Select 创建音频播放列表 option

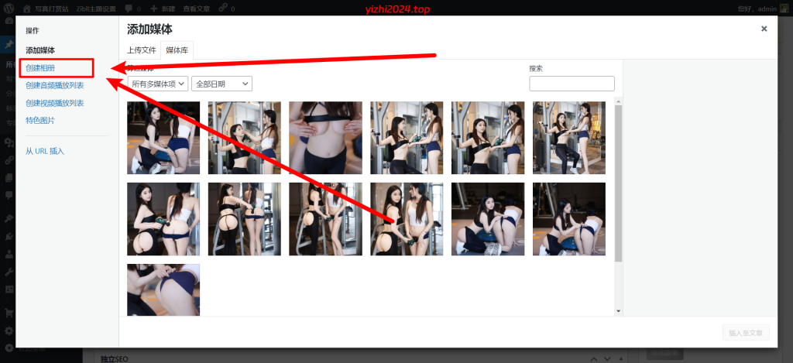(x=55, y=85)
